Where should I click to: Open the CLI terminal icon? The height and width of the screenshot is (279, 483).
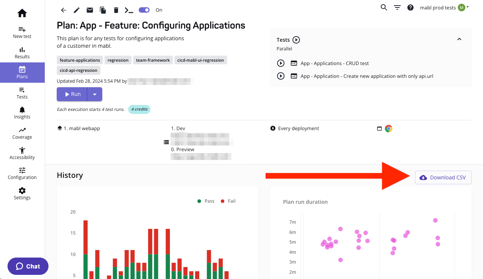129,10
